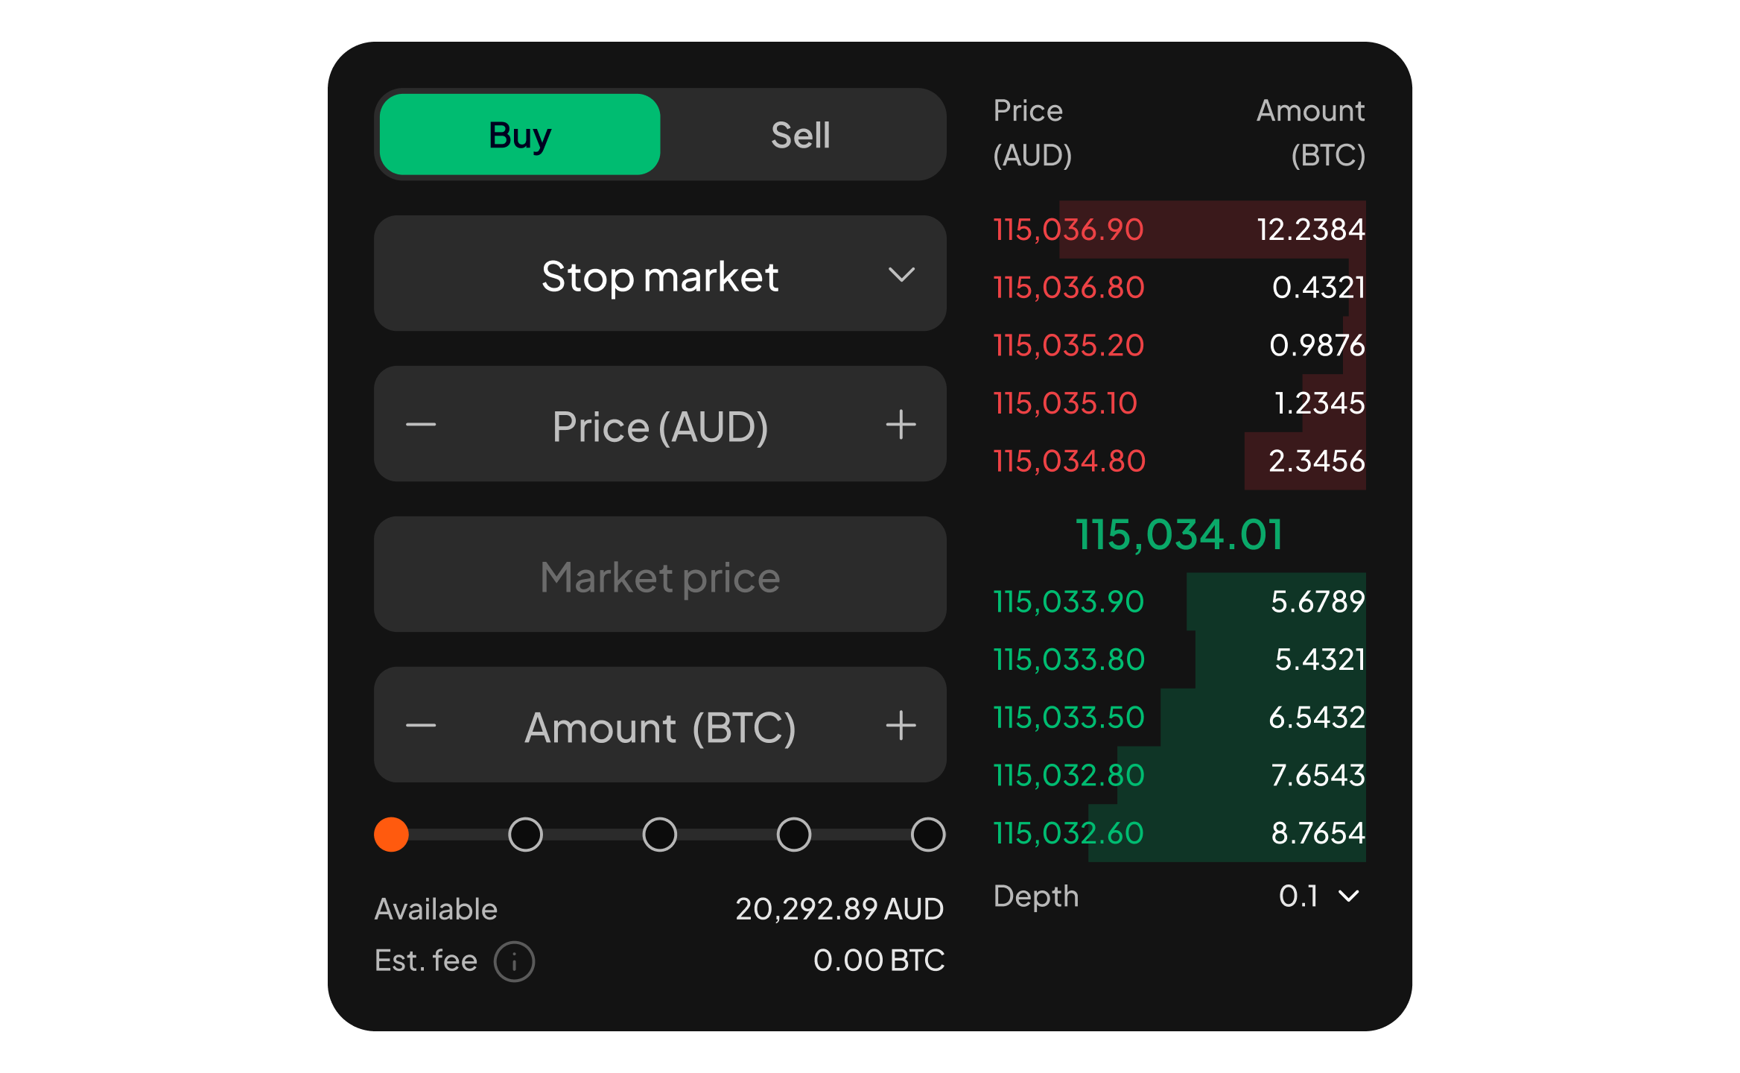Screen dimensions: 1740x1073
Task: Click the Stop market chevron arrow
Action: [x=901, y=275]
